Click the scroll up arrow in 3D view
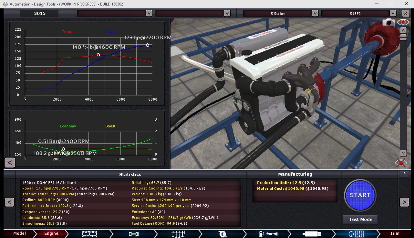The image size is (414, 238). 403,30
